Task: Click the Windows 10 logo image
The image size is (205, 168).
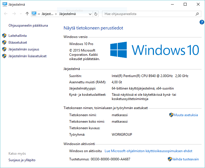Action: 155,50
